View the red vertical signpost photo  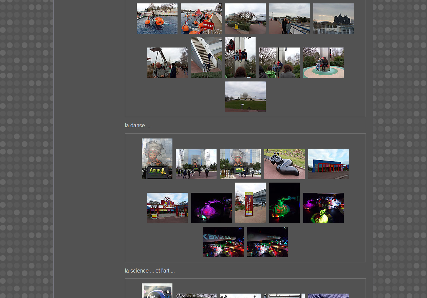point(250,203)
